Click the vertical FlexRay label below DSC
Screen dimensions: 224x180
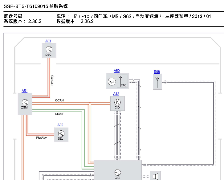[52, 80]
